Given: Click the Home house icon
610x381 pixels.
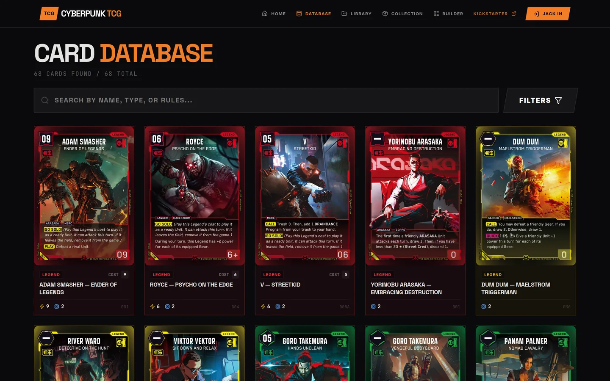Looking at the screenshot, I should (265, 14).
